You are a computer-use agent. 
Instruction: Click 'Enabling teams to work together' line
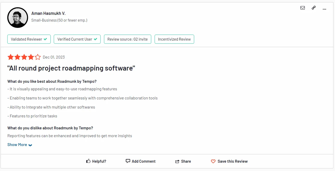(82, 98)
